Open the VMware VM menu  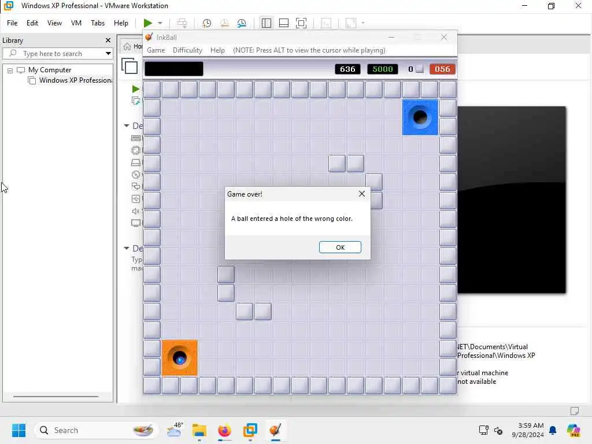pyautogui.click(x=76, y=23)
